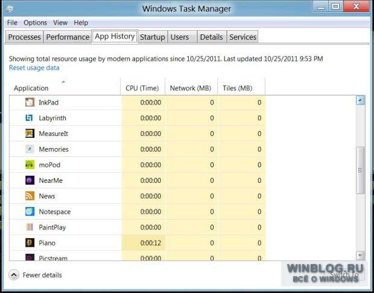374x293 pixels.
Task: Click the Notespace app icon
Action: point(30,211)
